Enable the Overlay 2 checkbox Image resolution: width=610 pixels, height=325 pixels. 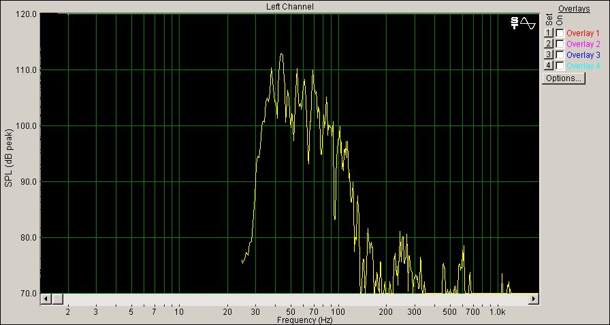(560, 44)
